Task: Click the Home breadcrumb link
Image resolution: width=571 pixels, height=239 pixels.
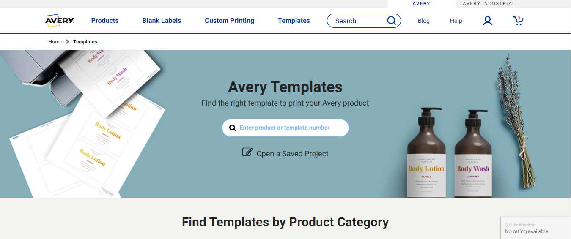Action: tap(55, 42)
